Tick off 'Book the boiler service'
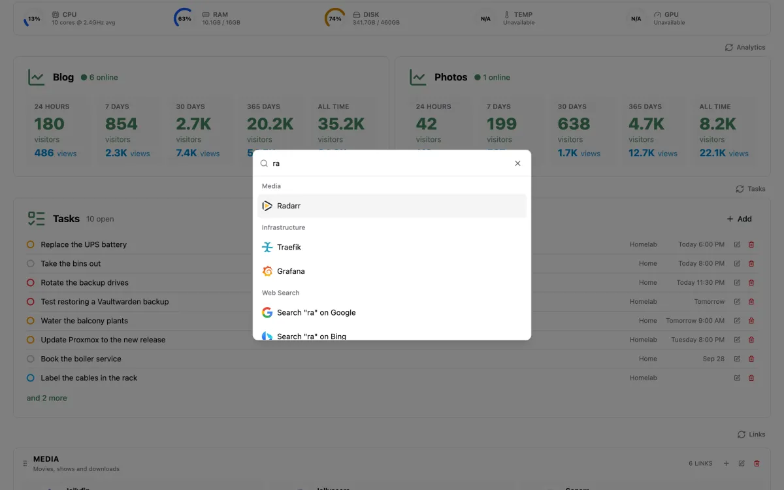The width and height of the screenshot is (784, 490). [30, 359]
